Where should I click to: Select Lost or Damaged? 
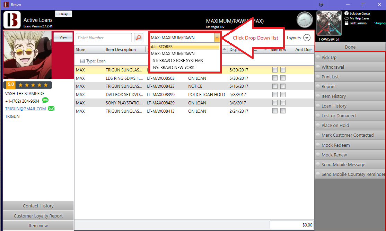[350, 115]
